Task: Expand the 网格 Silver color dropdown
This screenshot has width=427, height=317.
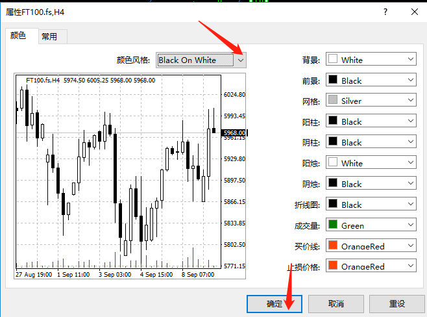Action: [371, 101]
